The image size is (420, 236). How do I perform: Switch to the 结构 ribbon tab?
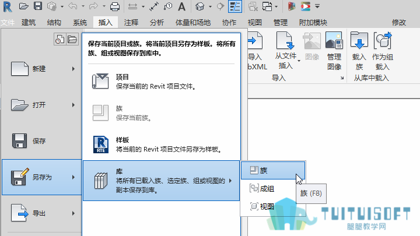pos(54,23)
